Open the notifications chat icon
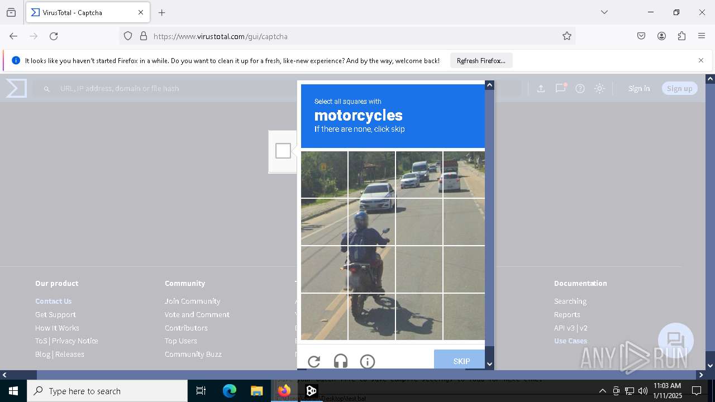 tap(560, 88)
